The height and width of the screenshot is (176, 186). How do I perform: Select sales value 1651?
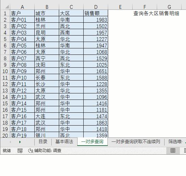pyautogui.click(x=96, y=71)
